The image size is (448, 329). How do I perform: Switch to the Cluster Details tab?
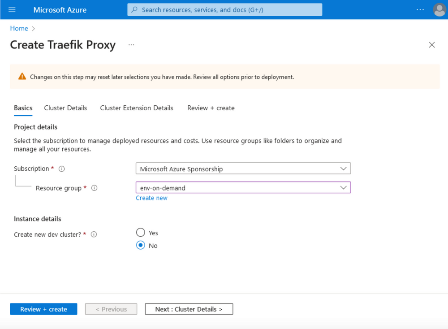[65, 108]
